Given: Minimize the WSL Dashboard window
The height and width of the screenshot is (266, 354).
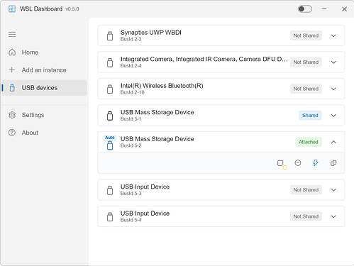Looking at the screenshot, I should point(324,9).
